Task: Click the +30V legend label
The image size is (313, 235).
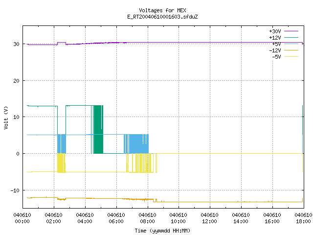Action: pos(275,31)
